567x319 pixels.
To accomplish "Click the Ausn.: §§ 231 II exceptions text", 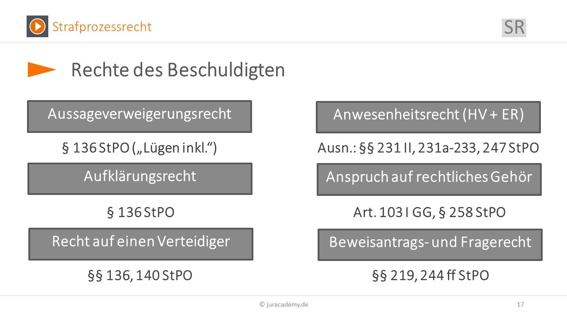I will pyautogui.click(x=428, y=148).
